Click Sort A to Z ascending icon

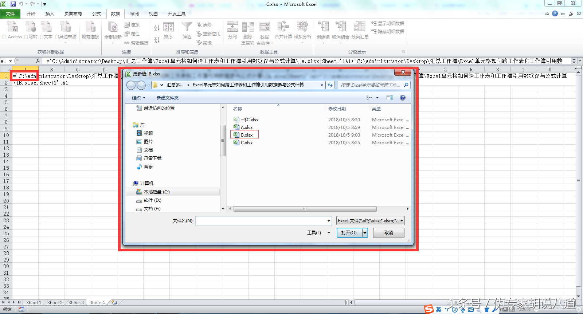157,28
